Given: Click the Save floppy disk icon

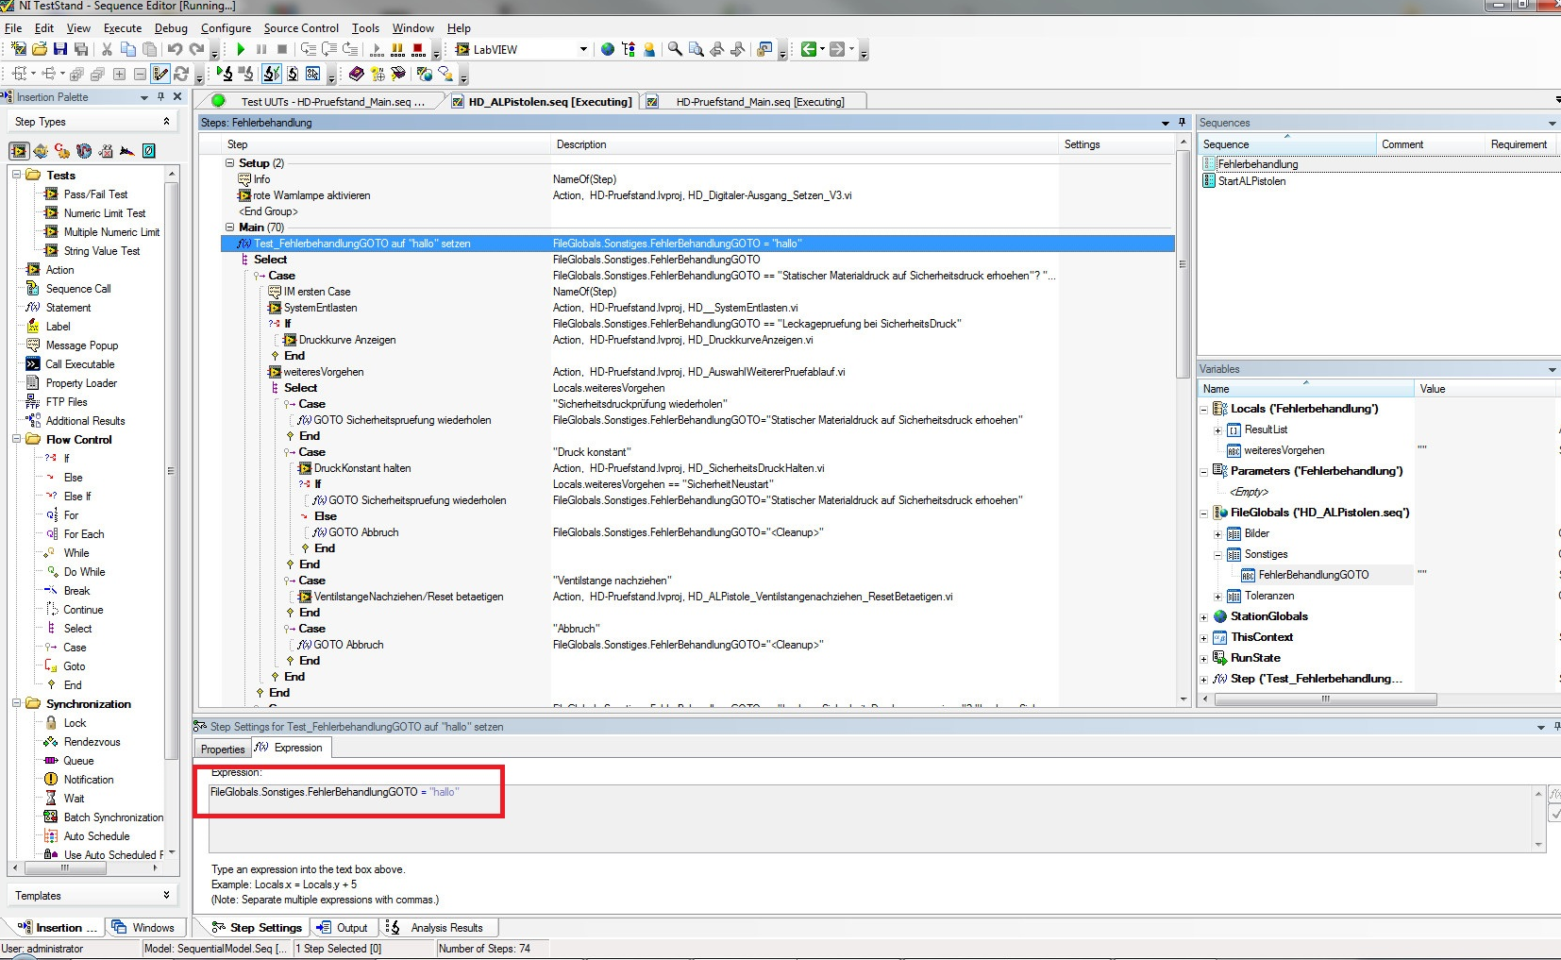Looking at the screenshot, I should point(60,50).
